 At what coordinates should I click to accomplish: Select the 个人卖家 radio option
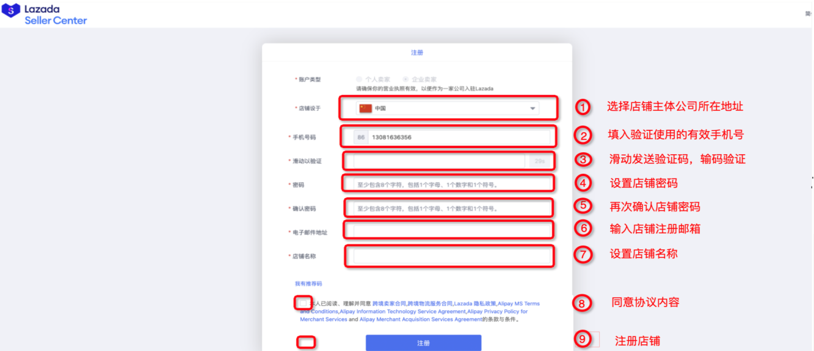(x=359, y=79)
